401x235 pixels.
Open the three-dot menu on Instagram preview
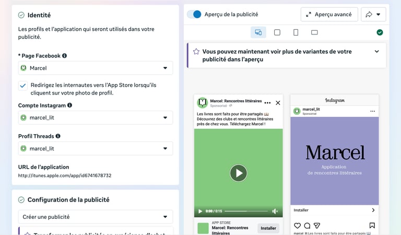coord(372,111)
